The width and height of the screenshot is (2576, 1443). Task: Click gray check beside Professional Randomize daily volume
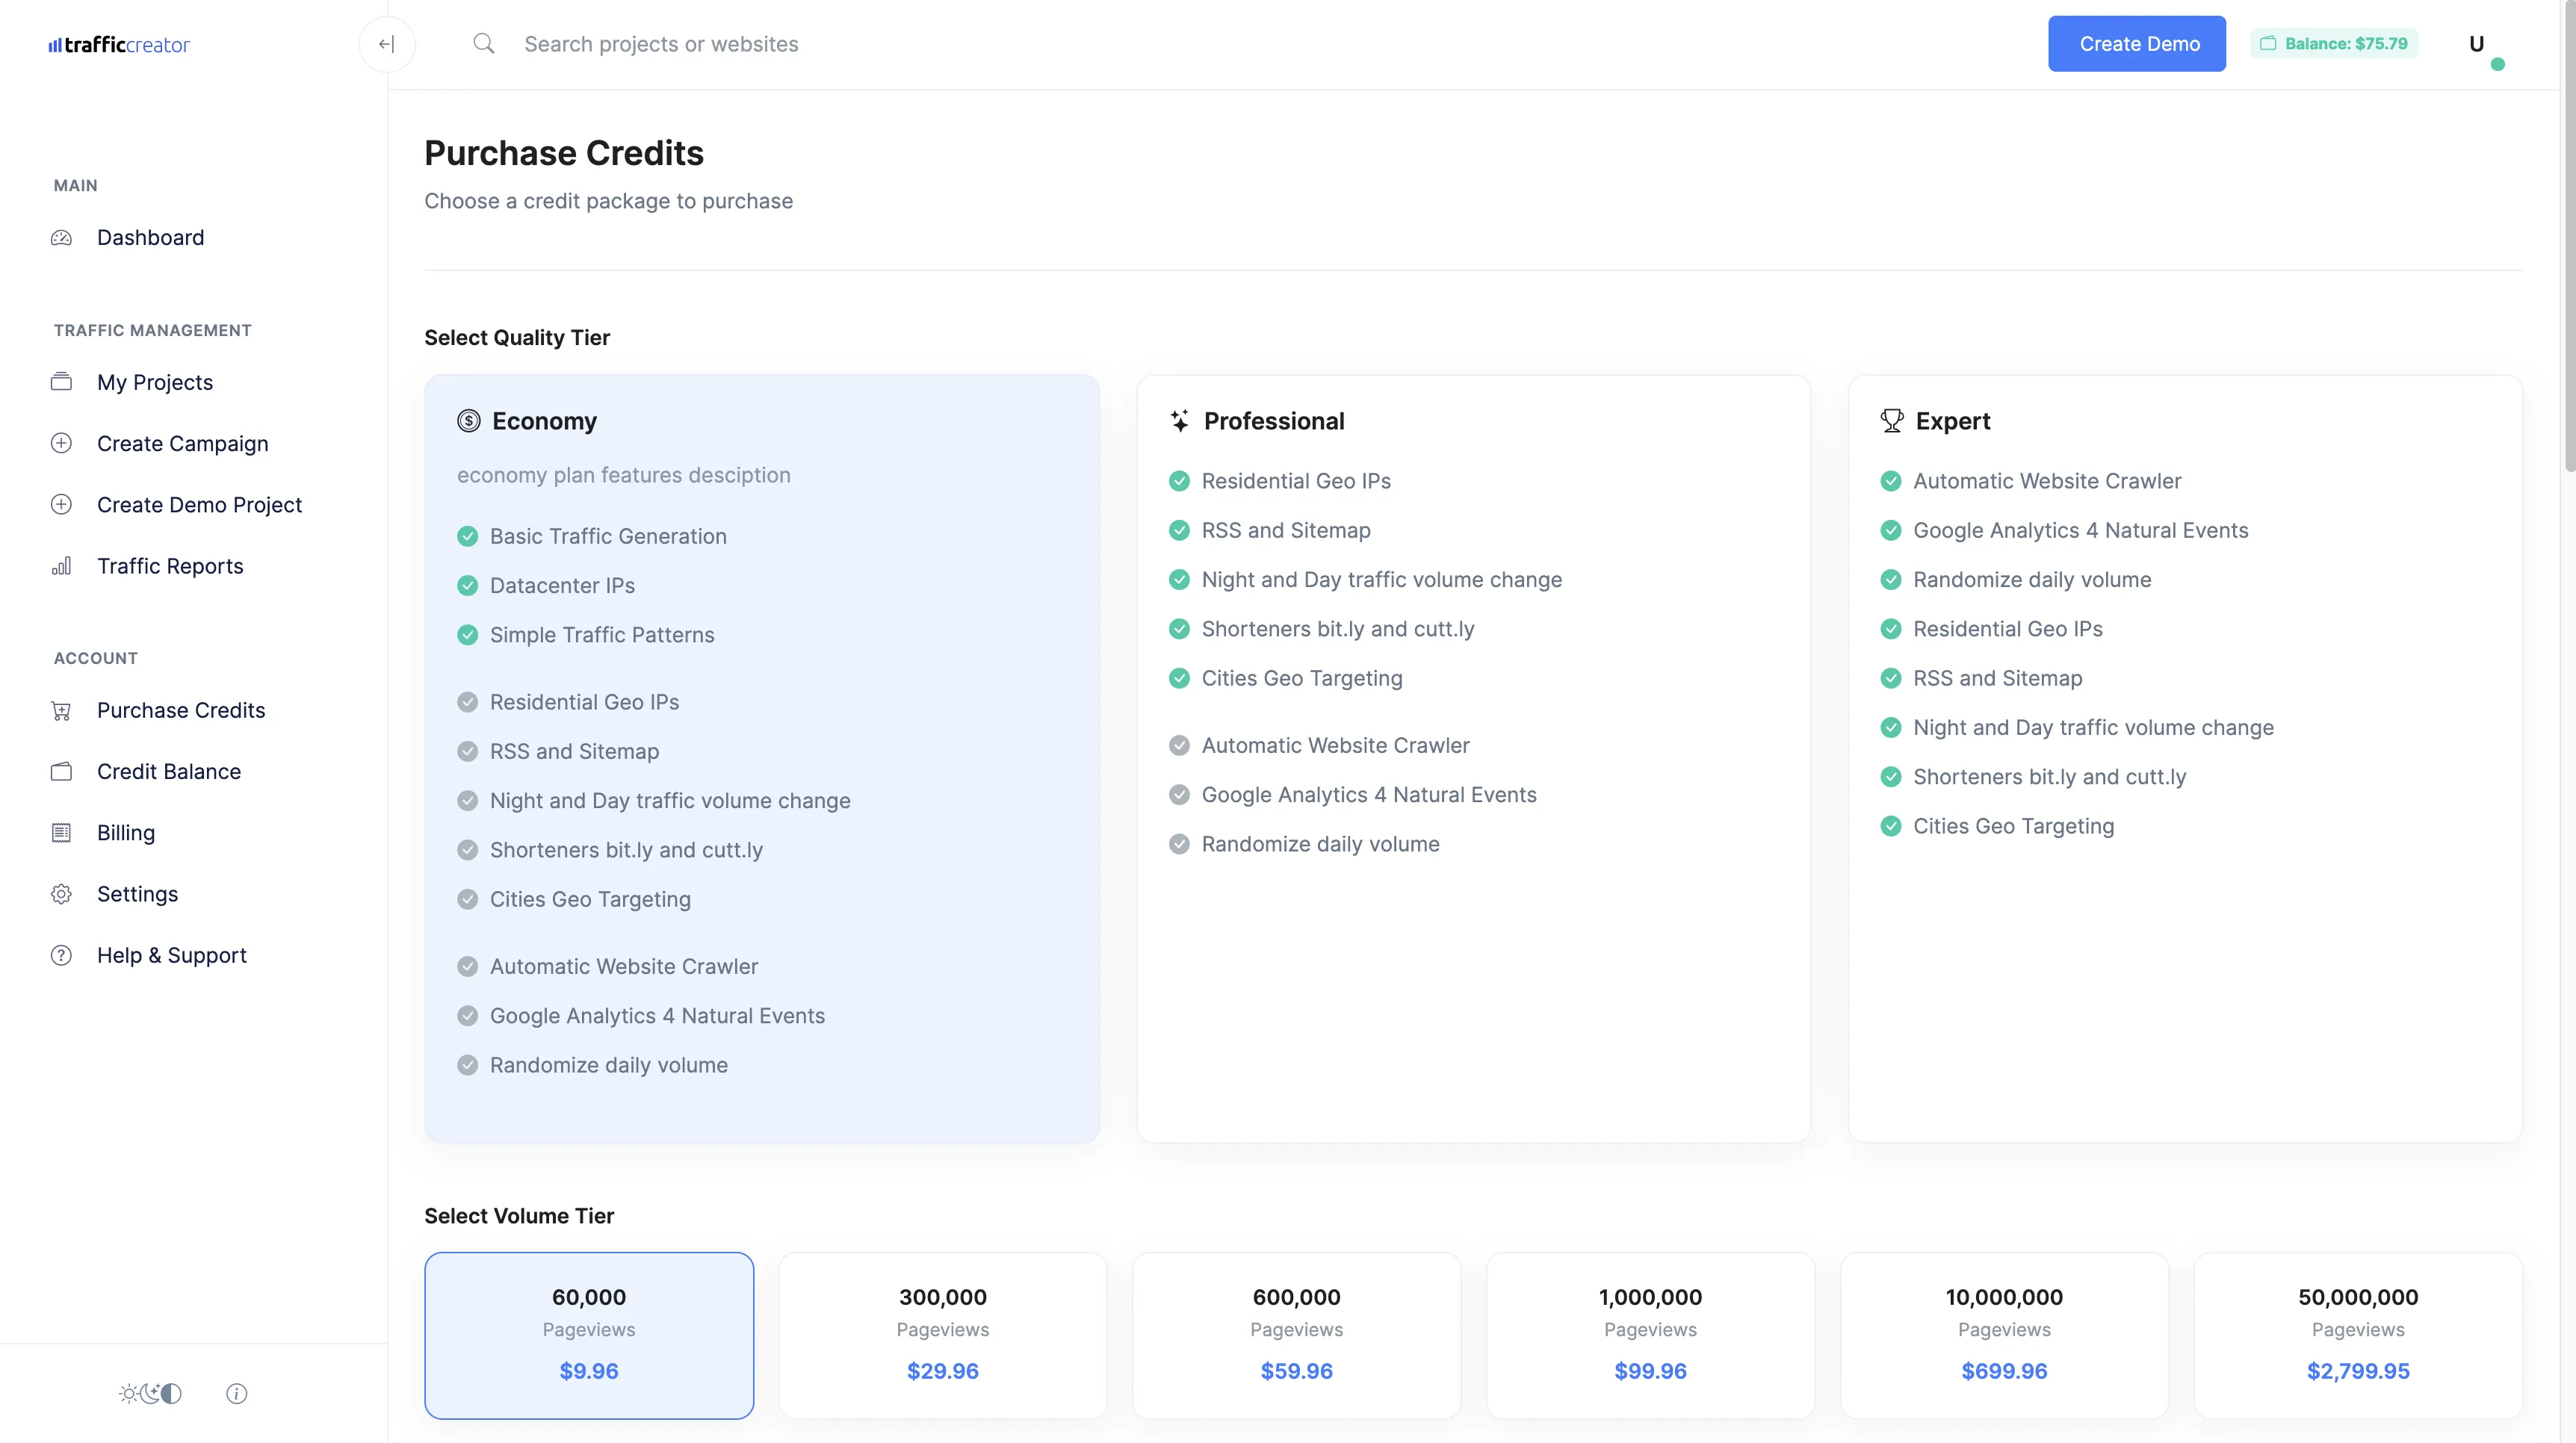pos(1180,845)
